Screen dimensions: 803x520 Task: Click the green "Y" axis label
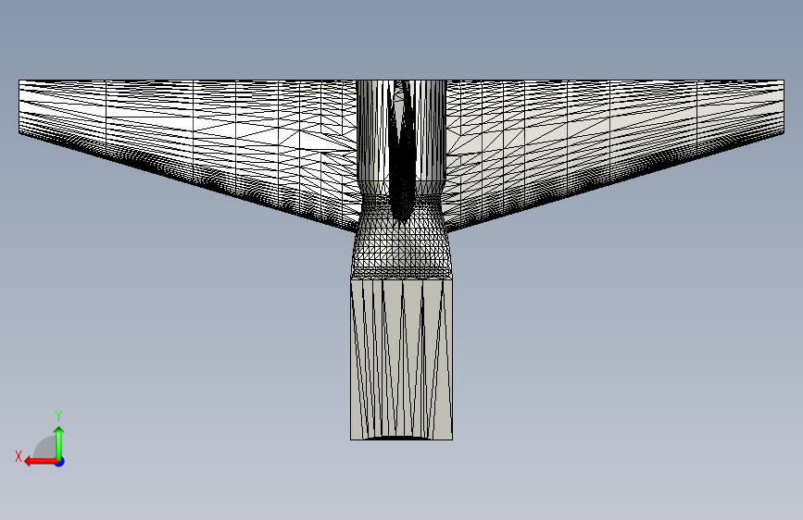(58, 415)
